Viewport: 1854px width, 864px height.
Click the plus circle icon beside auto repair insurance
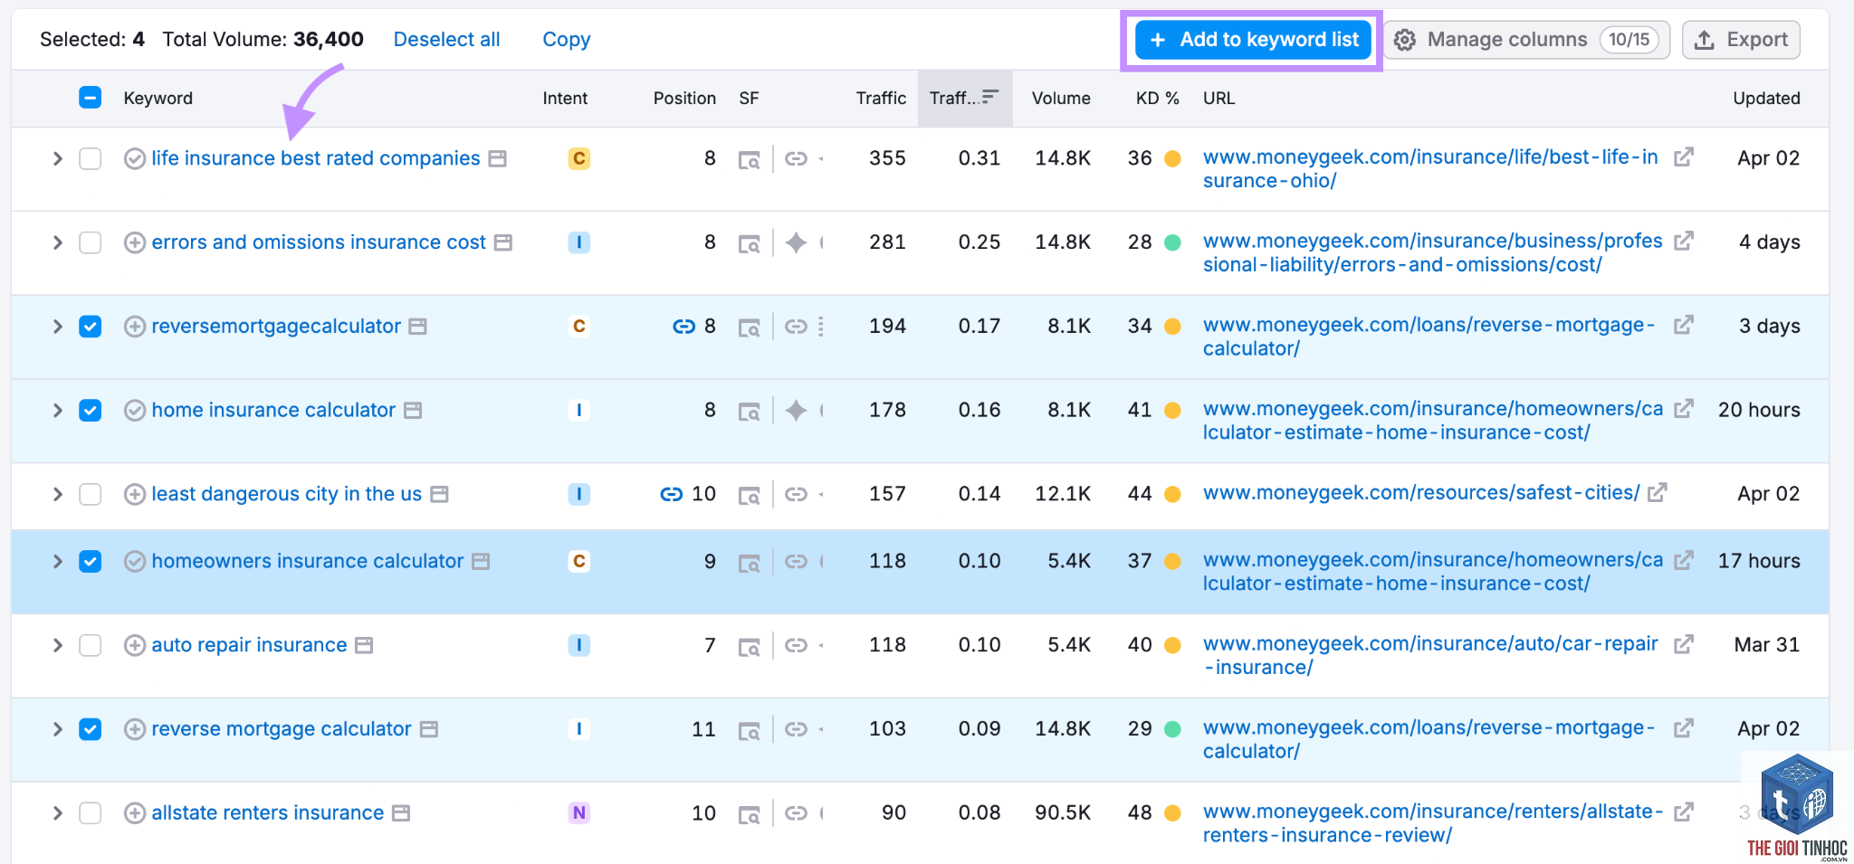point(135,645)
